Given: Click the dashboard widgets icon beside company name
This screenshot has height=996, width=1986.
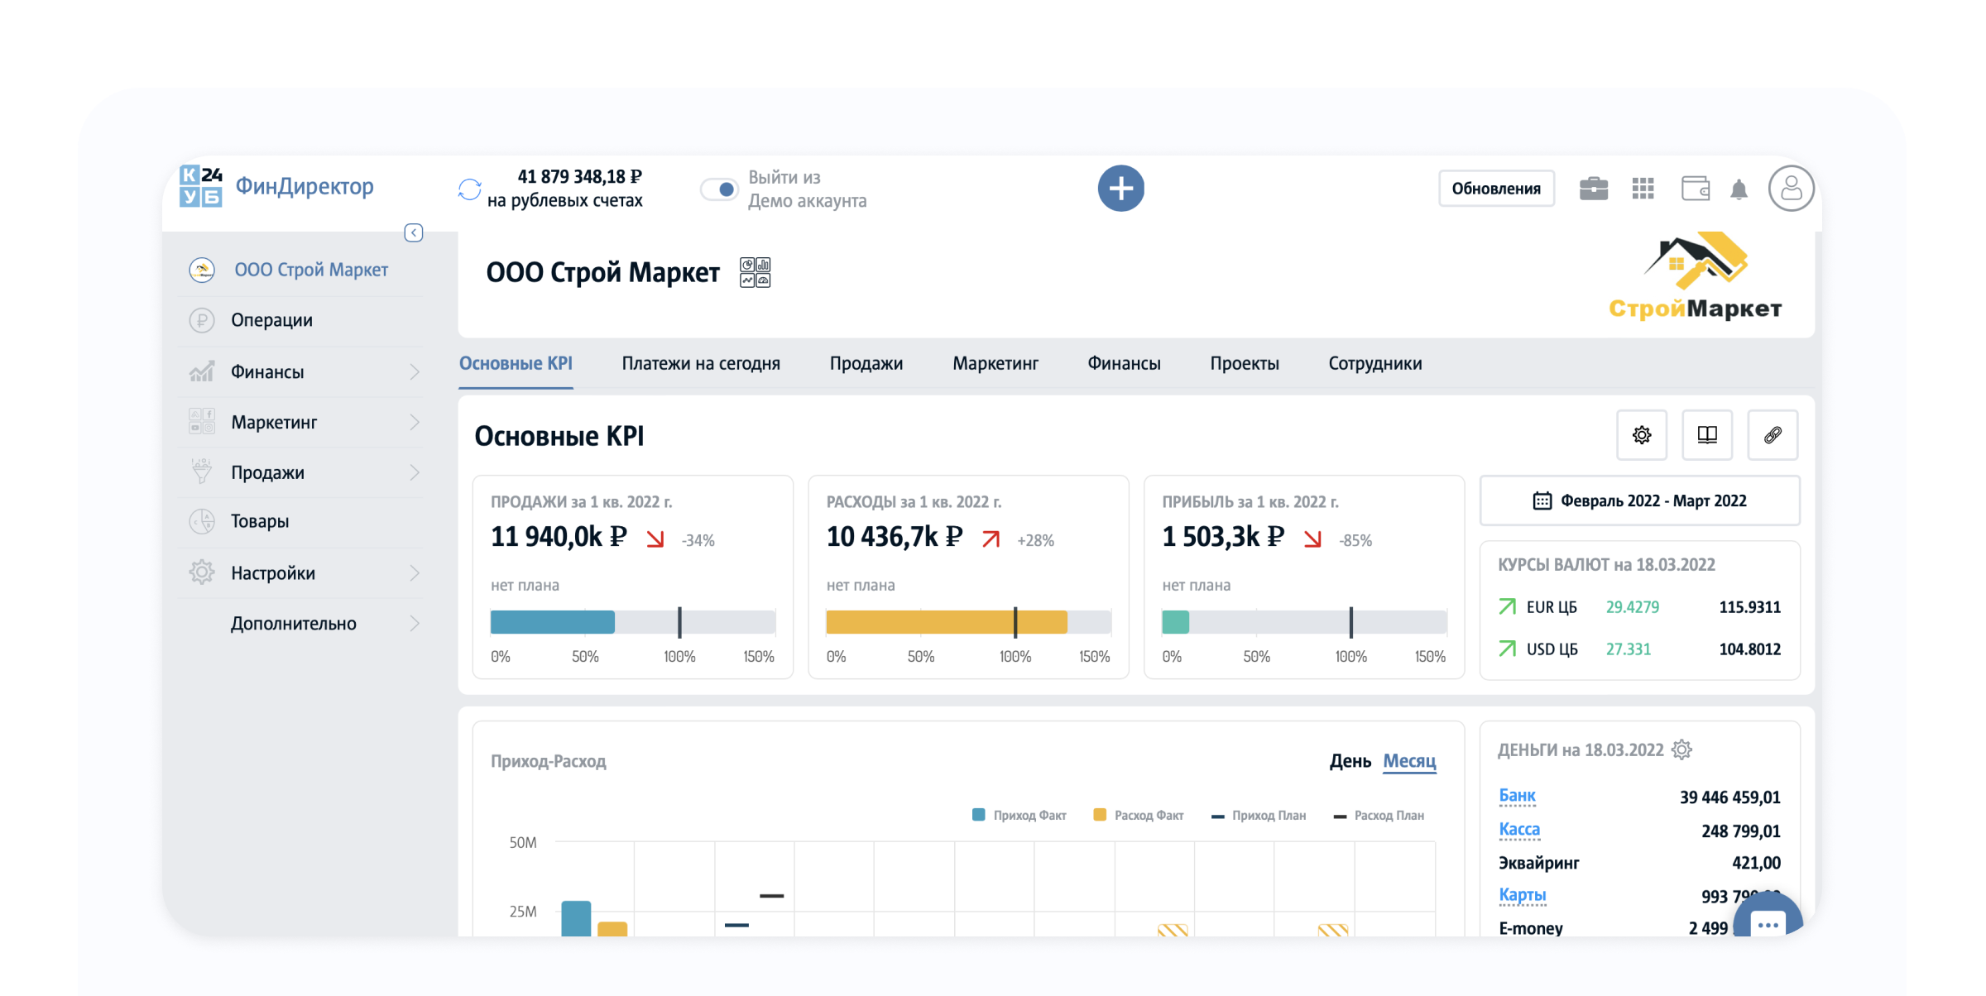Looking at the screenshot, I should click(x=755, y=272).
